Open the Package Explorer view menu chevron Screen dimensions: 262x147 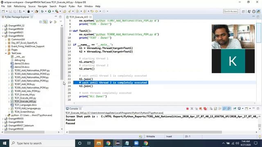coord(61,22)
